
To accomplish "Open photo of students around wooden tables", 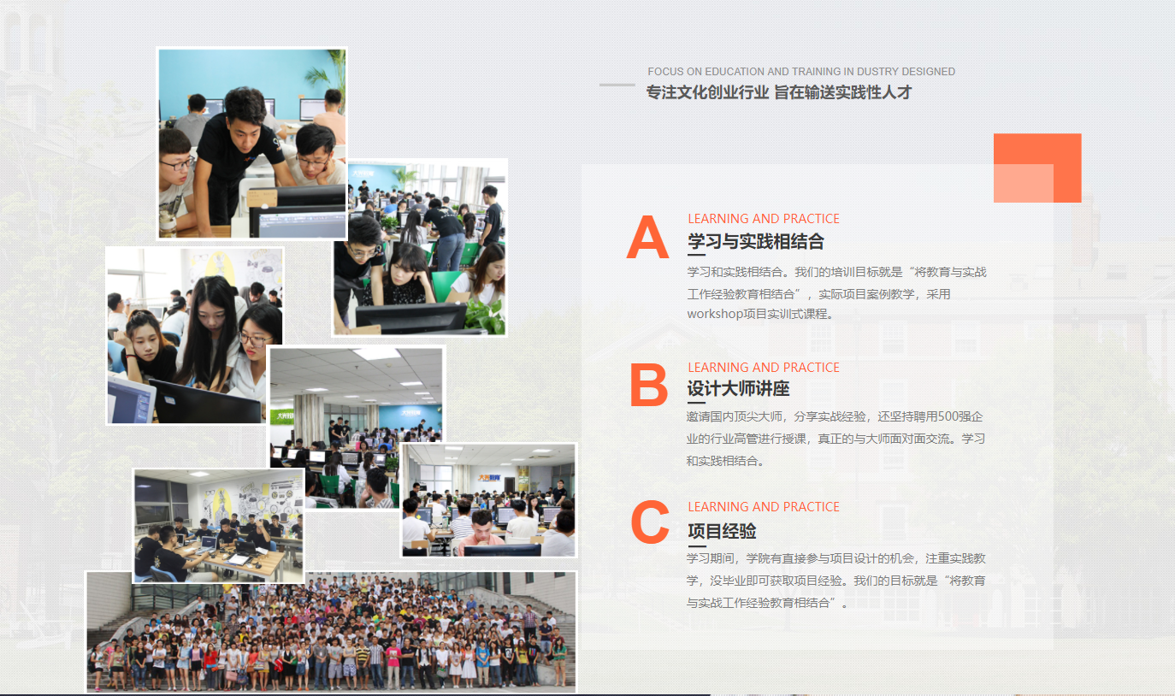I will 219,525.
